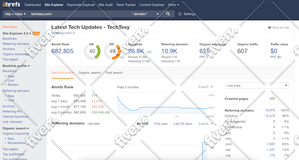Click the 10,915 referring domains count
299x160 pixels.
270,110
